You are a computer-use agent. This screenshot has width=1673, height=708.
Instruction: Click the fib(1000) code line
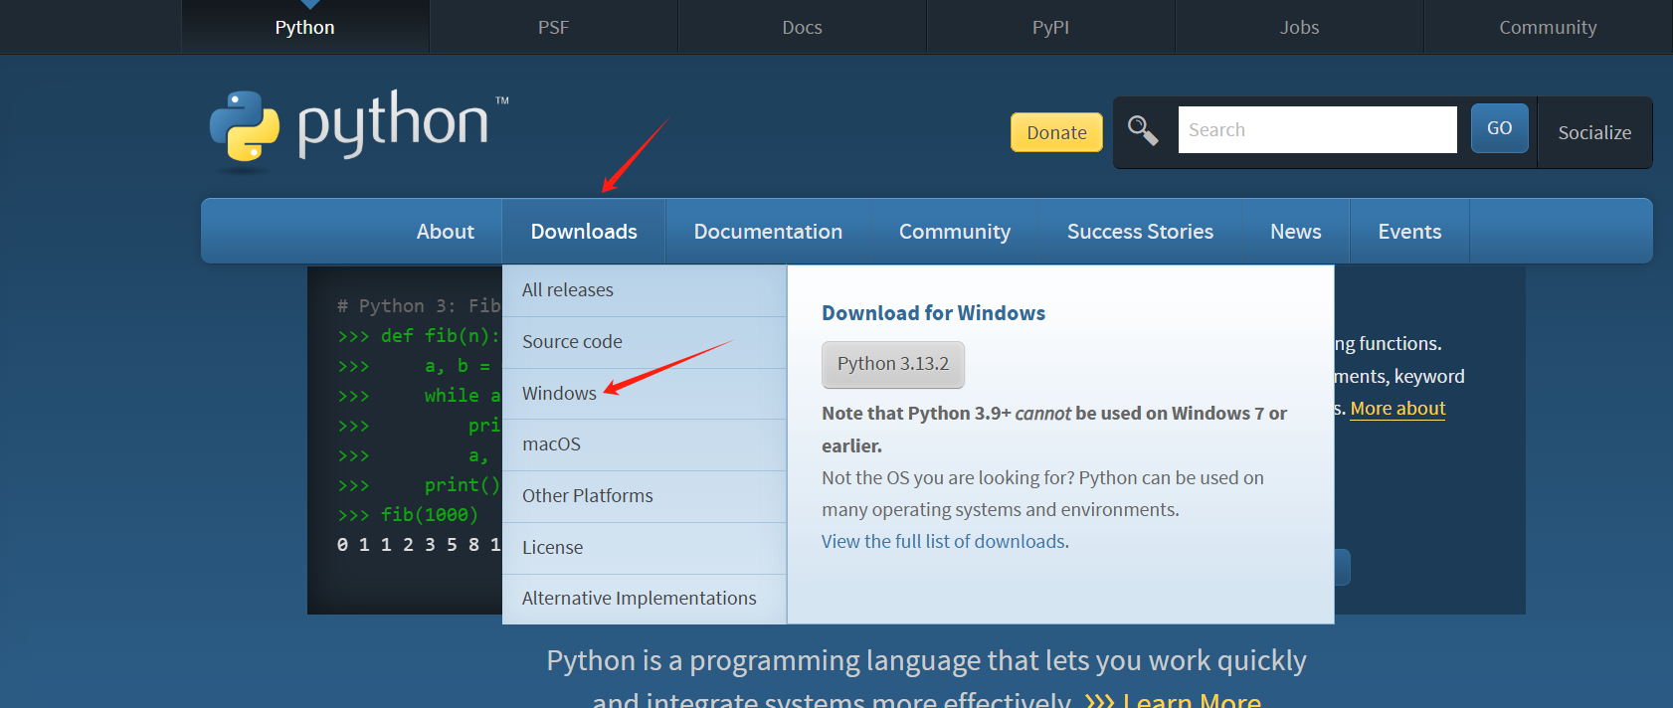pyautogui.click(x=430, y=514)
